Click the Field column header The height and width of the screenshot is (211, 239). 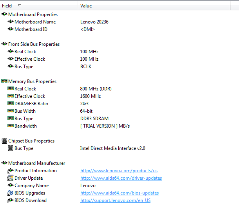click(x=39, y=6)
